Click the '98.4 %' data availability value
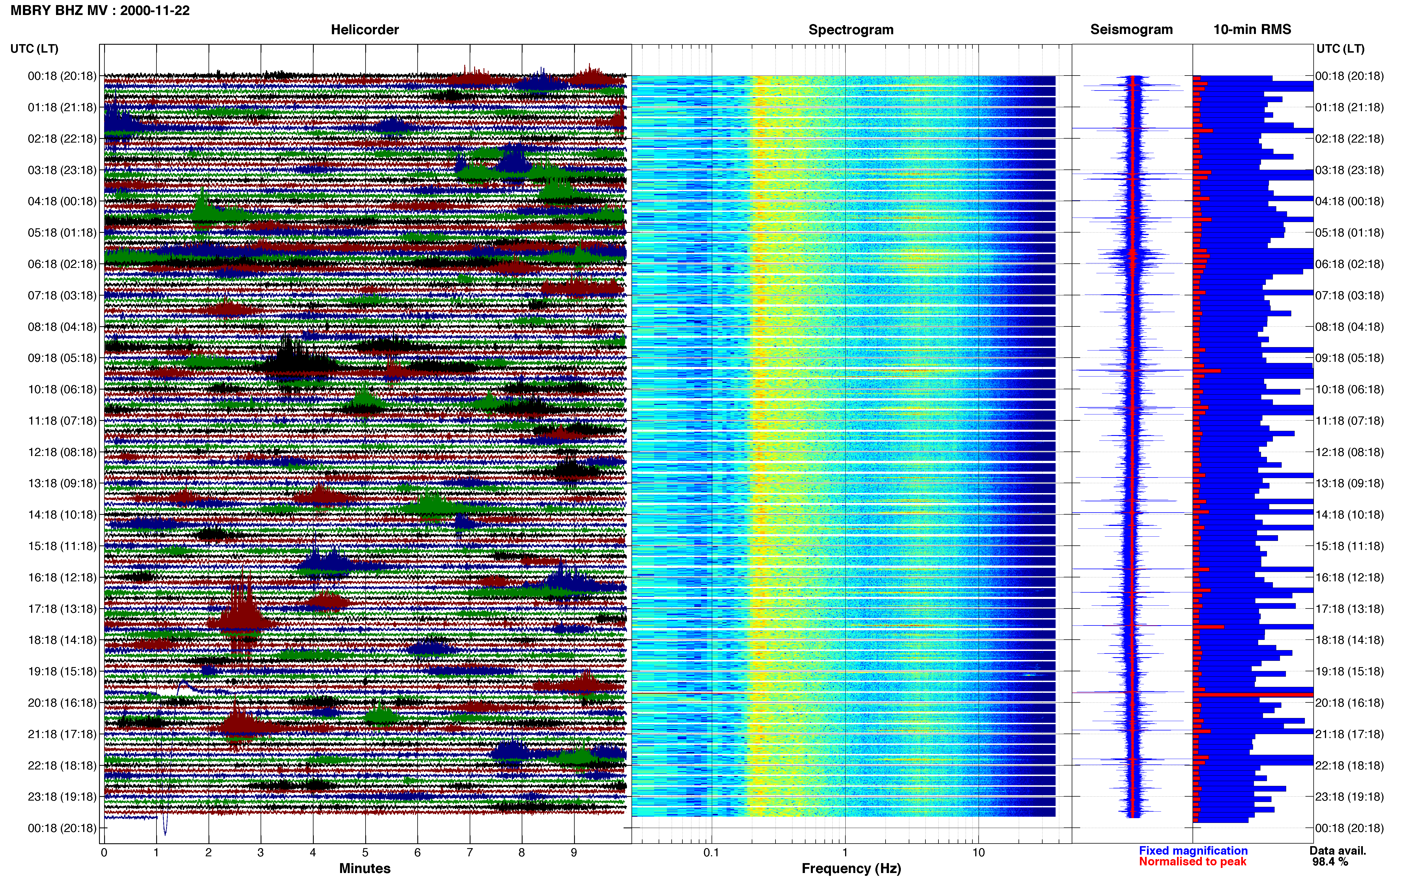The width and height of the screenshot is (1420, 888). coord(1330,862)
